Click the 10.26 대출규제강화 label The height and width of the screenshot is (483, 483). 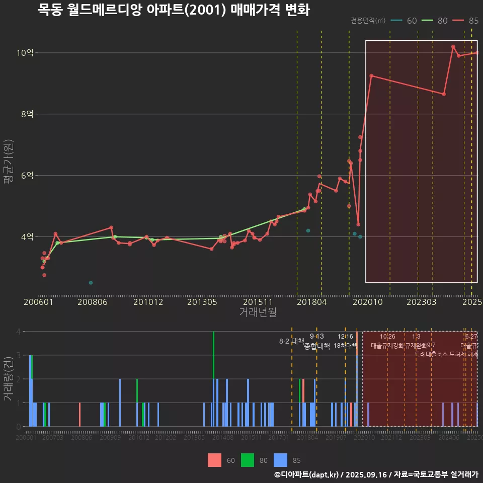click(x=387, y=341)
